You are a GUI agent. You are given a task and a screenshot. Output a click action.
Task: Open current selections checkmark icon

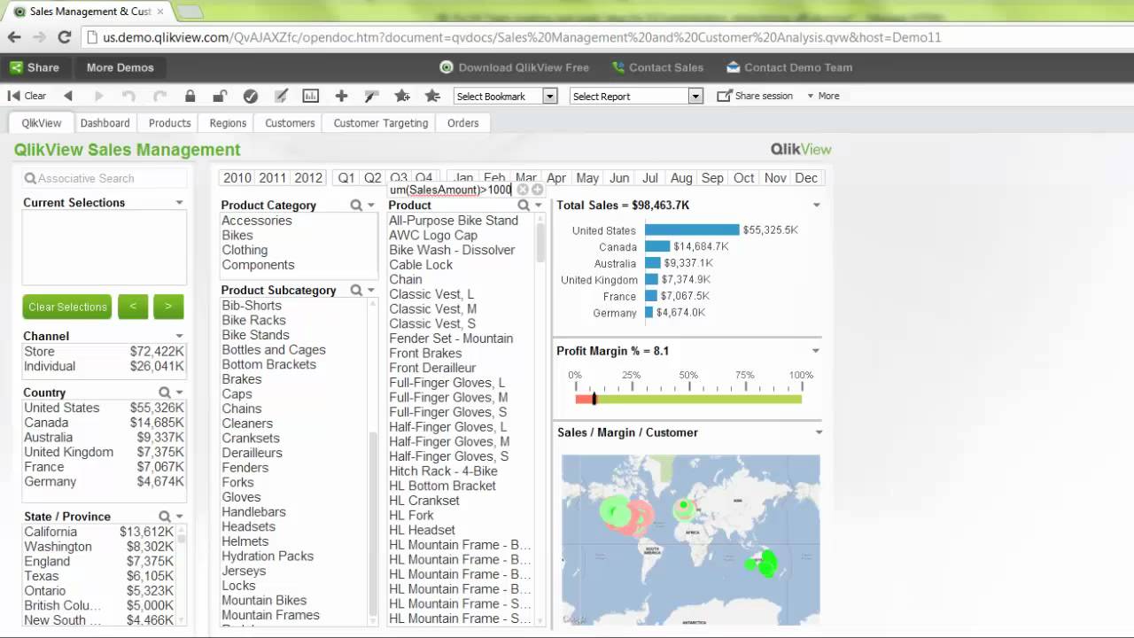pos(251,96)
